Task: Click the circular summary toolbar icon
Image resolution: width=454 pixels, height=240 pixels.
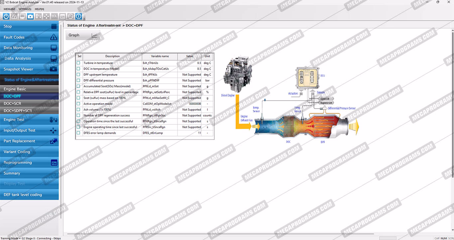Action: [x=70, y=16]
